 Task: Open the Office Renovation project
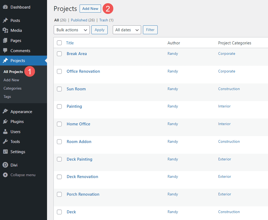pos(83,71)
